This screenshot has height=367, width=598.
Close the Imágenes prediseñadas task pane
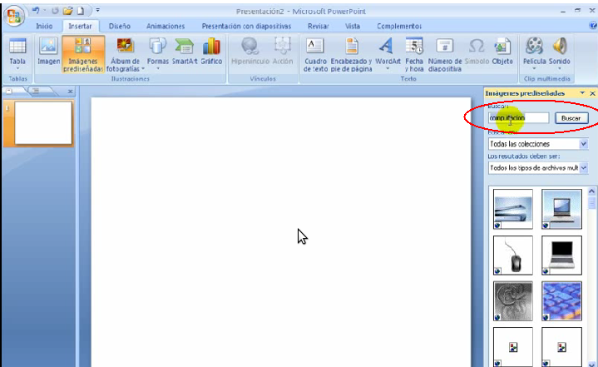point(592,93)
